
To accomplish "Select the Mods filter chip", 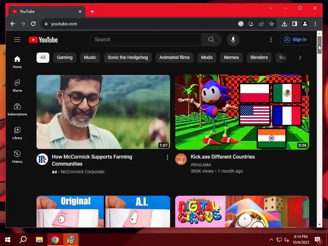I will click(x=207, y=58).
